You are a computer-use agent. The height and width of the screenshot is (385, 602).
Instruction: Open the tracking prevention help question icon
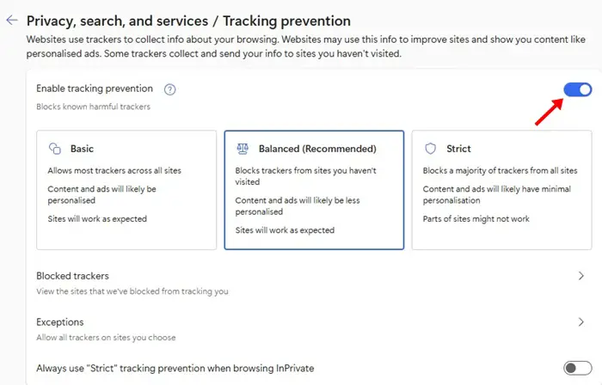point(169,89)
